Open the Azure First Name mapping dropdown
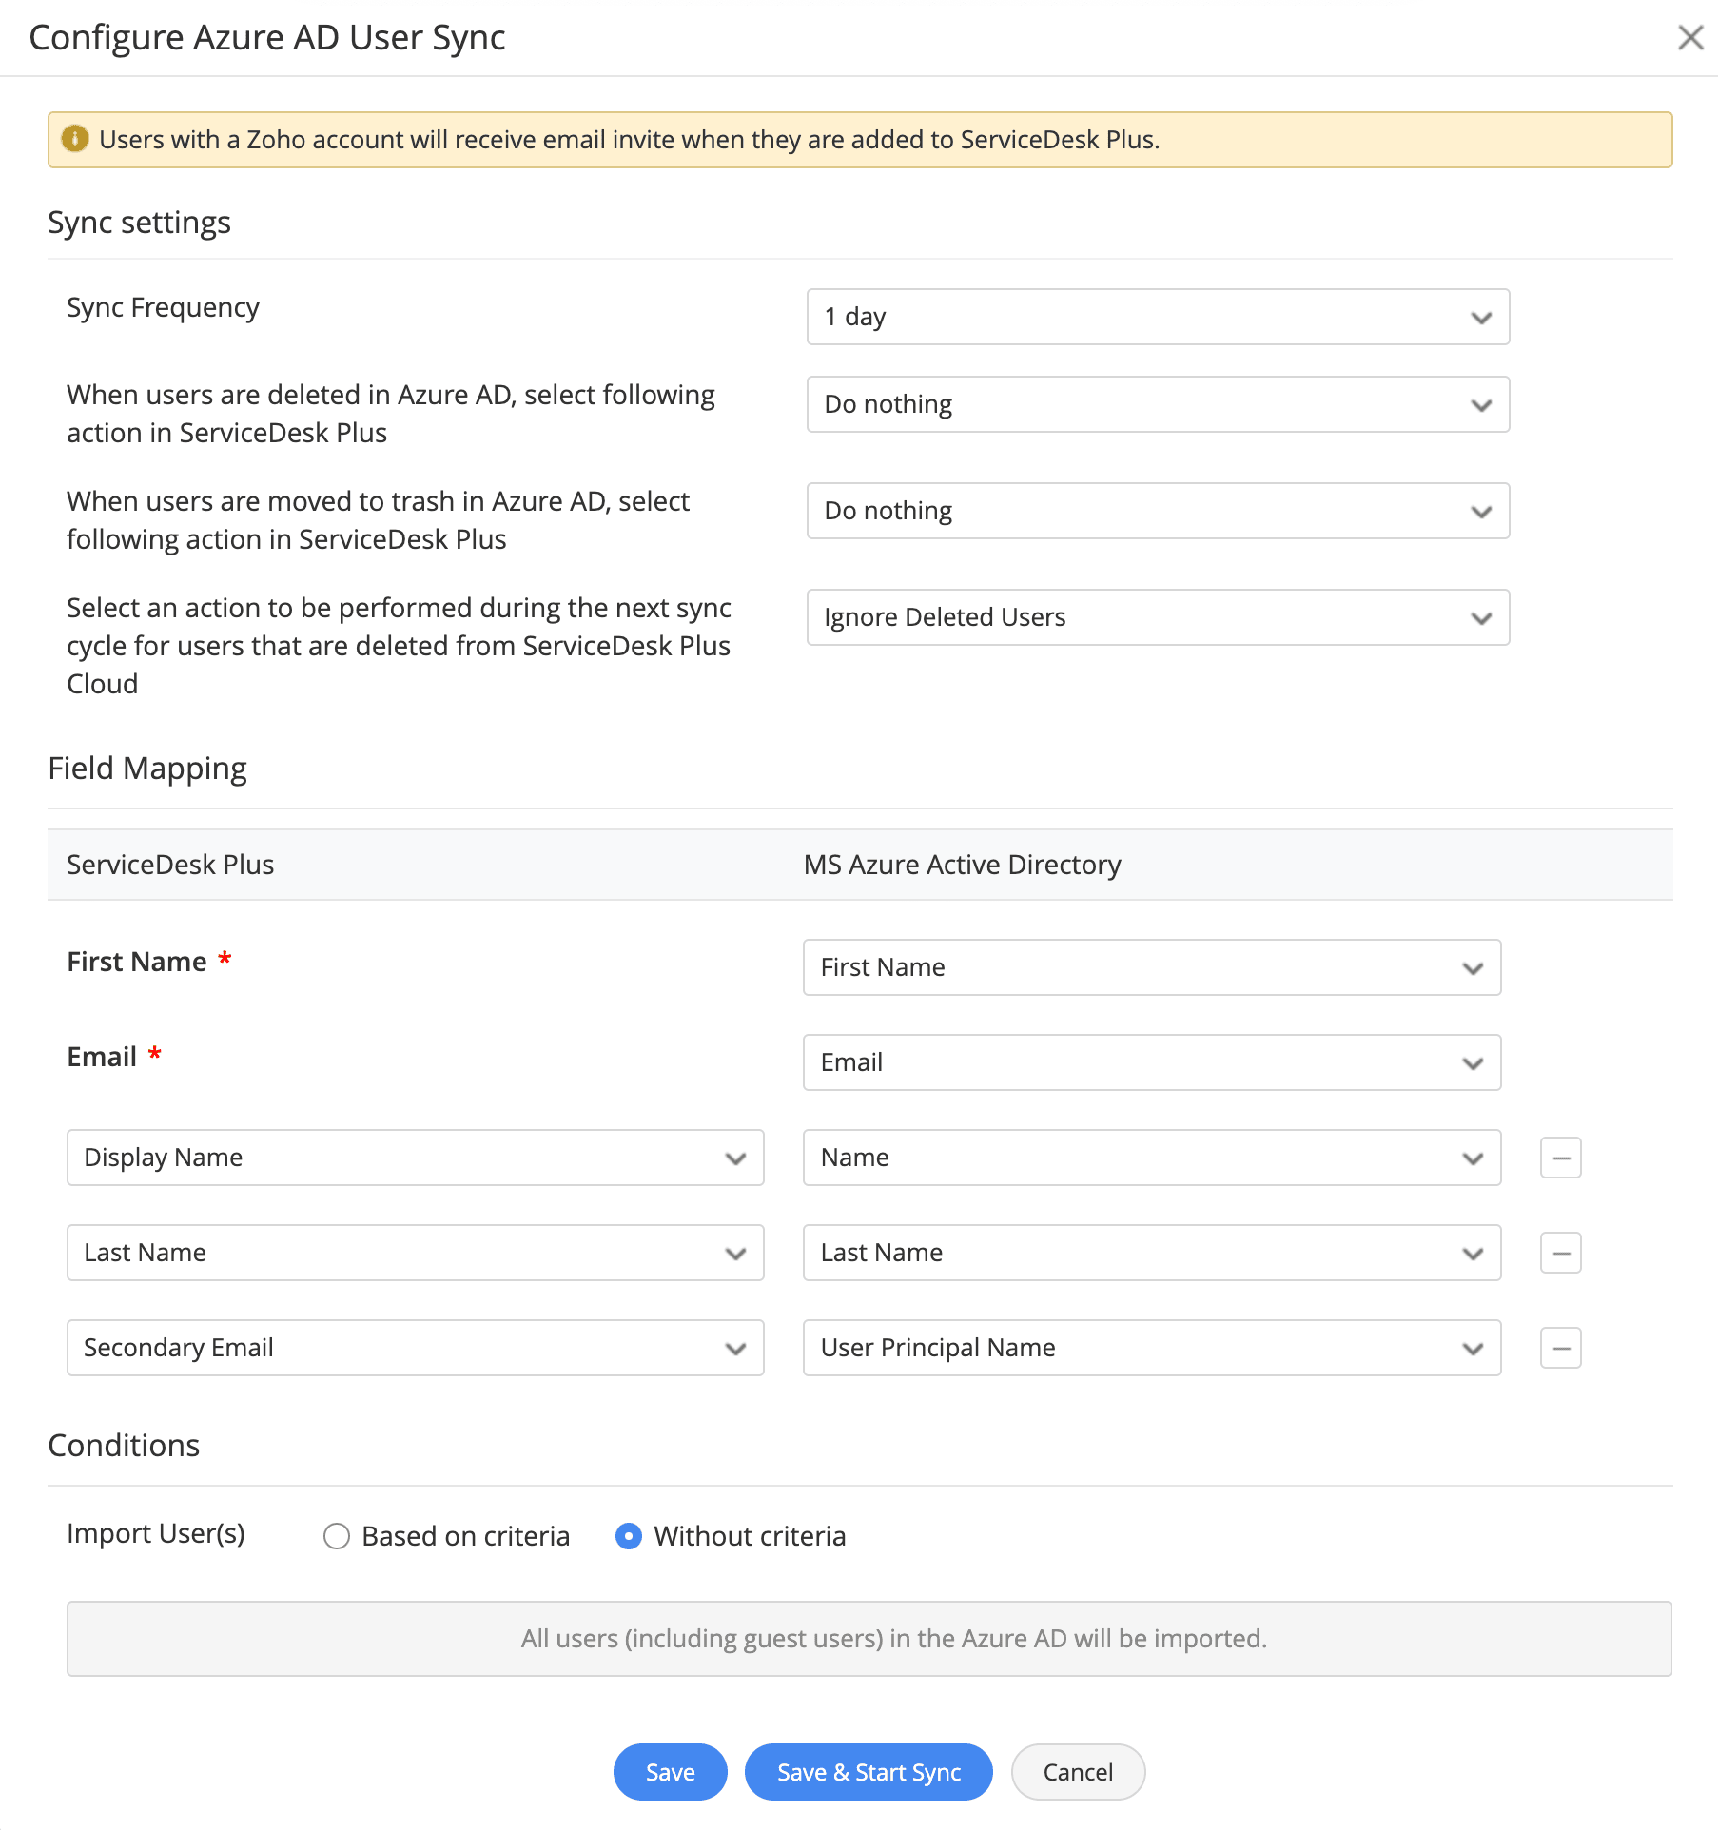 (x=1151, y=967)
